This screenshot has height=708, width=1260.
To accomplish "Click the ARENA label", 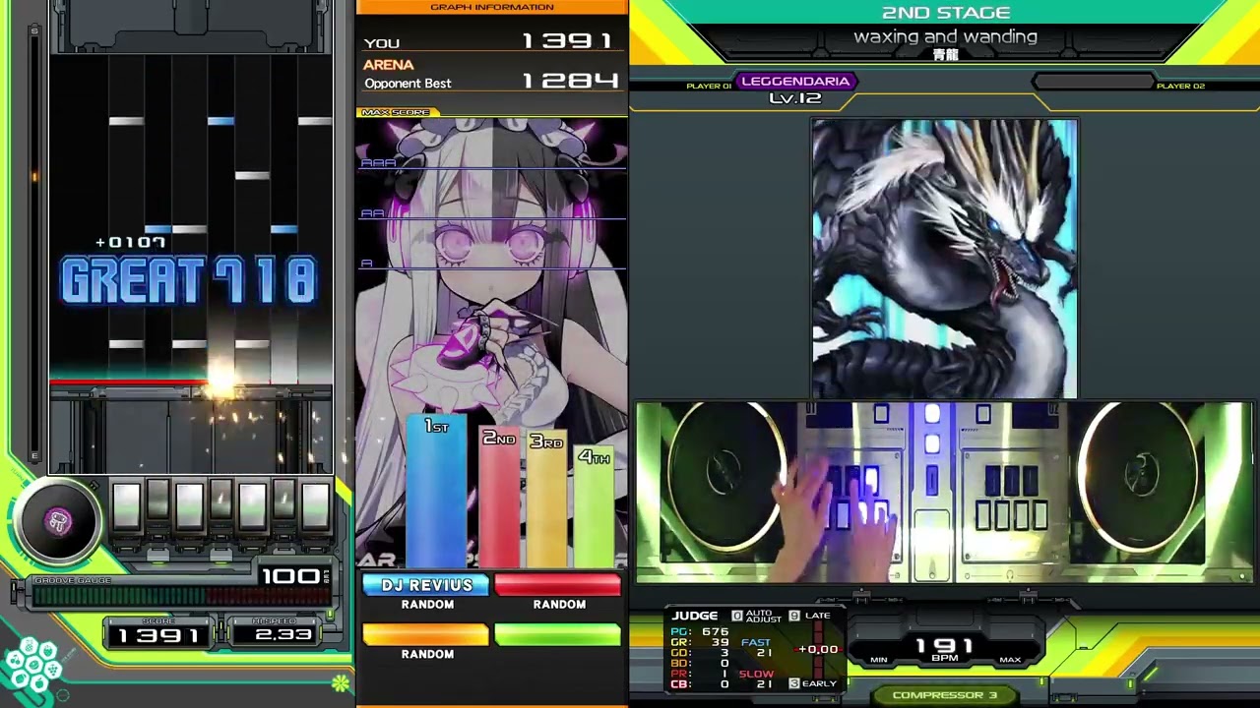I will click(389, 65).
